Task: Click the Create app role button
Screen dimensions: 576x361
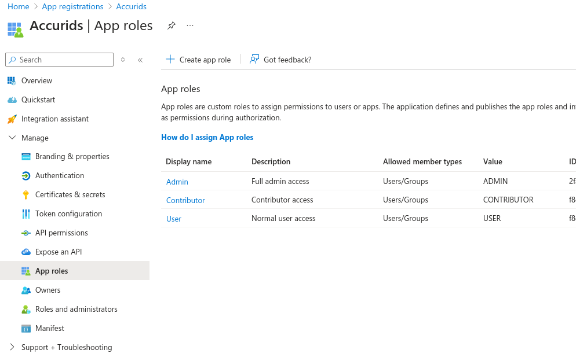Action: [x=199, y=59]
